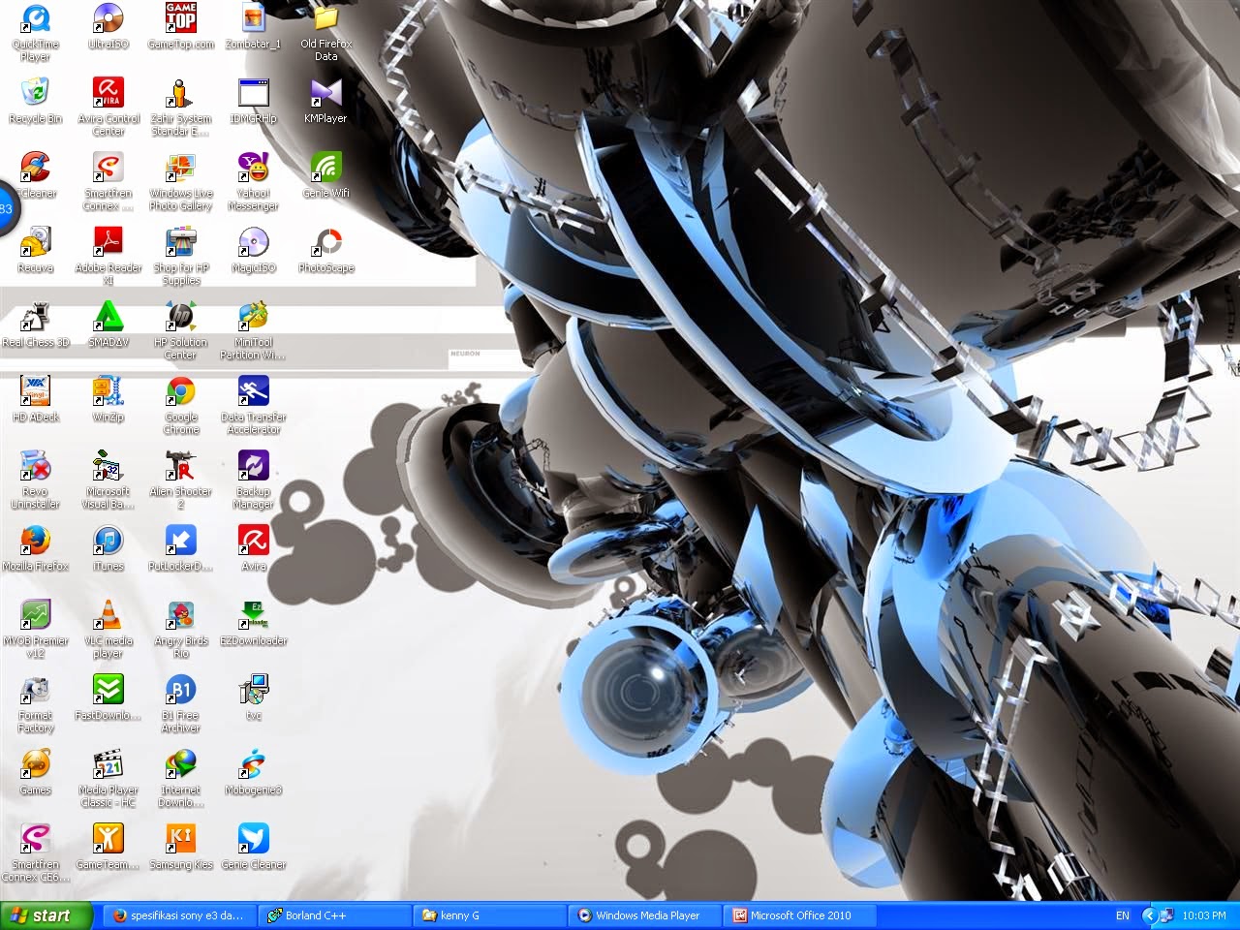Expand the system tray hidden icons

1151,914
